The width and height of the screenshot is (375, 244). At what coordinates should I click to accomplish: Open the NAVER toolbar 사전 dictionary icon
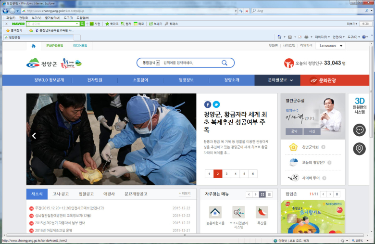tap(92, 24)
